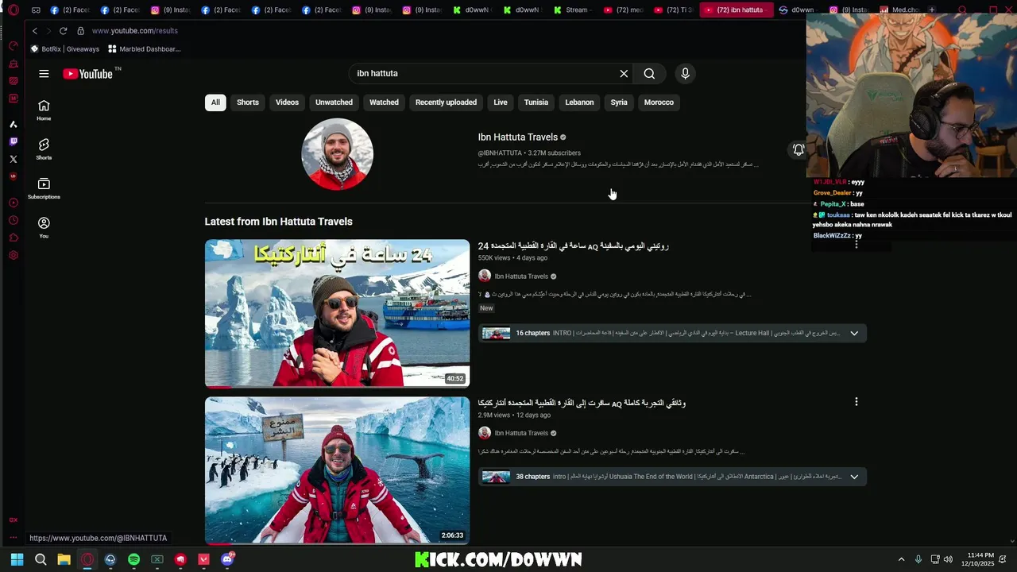
Task: Open the 11:44 PM clock and date
Action: pyautogui.click(x=977, y=559)
